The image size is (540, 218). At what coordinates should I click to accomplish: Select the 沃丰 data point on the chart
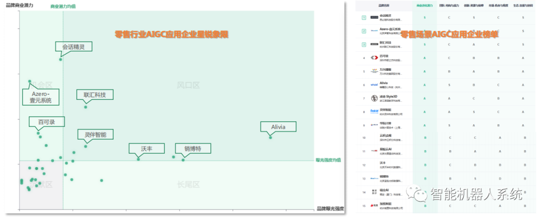(x=138, y=159)
